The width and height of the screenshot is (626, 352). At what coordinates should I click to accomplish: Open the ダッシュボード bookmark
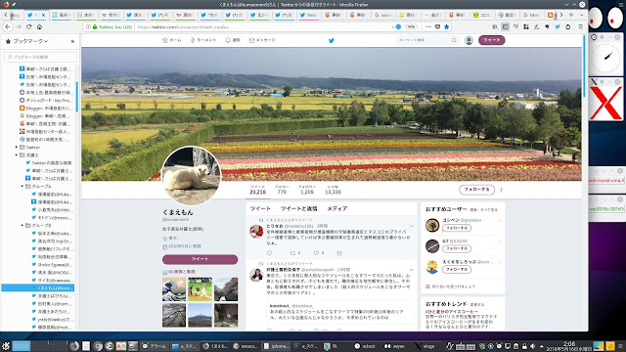pos(45,100)
